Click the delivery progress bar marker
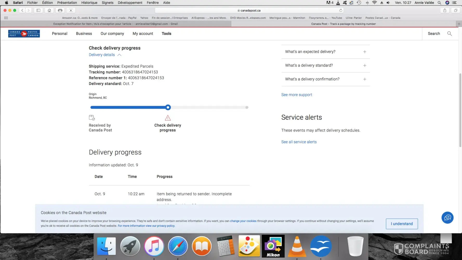The height and width of the screenshot is (260, 462). [x=168, y=107]
